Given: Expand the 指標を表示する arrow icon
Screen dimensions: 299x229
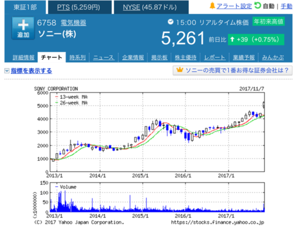Looking at the screenshot, I should coord(7,71).
